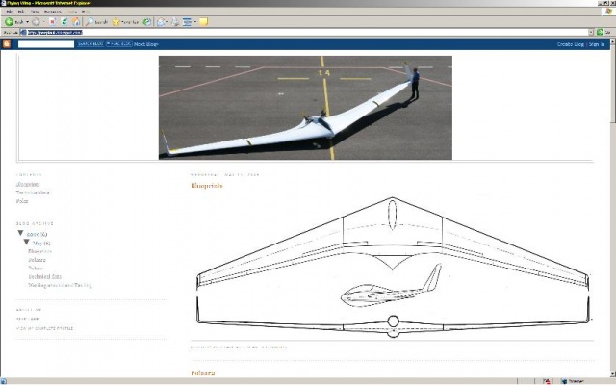
Task: Click the Edit page toolbar icon
Action: pyautogui.click(x=188, y=22)
